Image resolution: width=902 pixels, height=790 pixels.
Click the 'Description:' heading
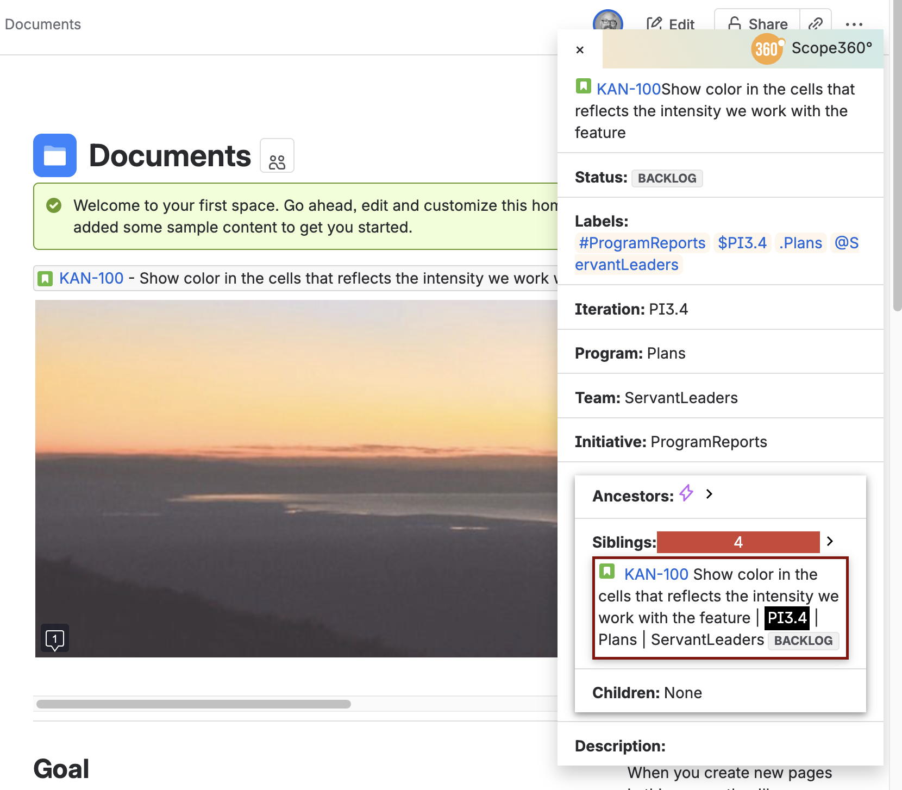pyautogui.click(x=620, y=746)
